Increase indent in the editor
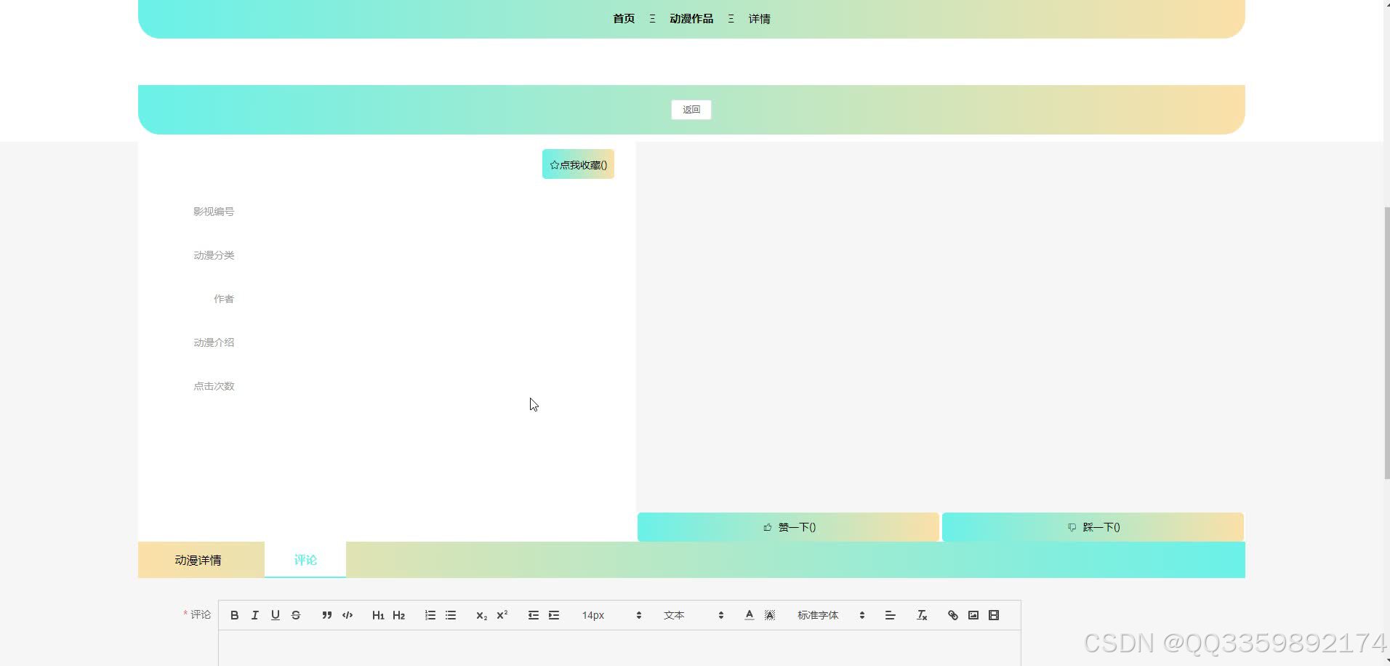The width and height of the screenshot is (1390, 666). tap(554, 615)
